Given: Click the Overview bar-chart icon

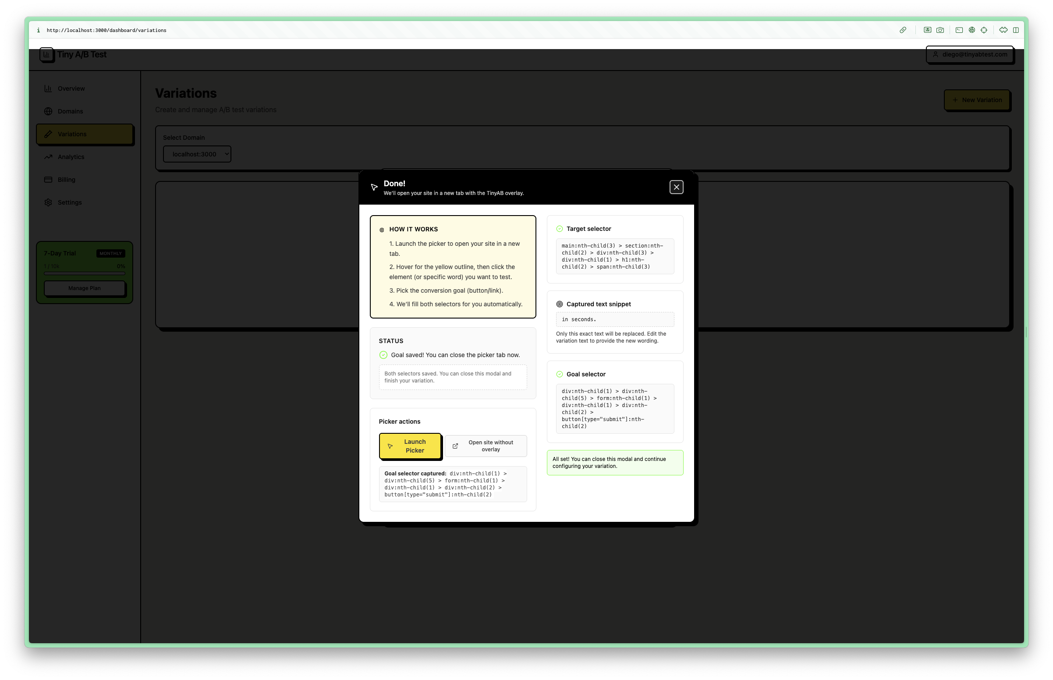Looking at the screenshot, I should (48, 89).
